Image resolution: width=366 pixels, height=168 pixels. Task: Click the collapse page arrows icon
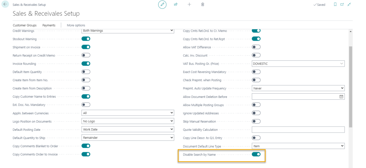tap(349, 5)
